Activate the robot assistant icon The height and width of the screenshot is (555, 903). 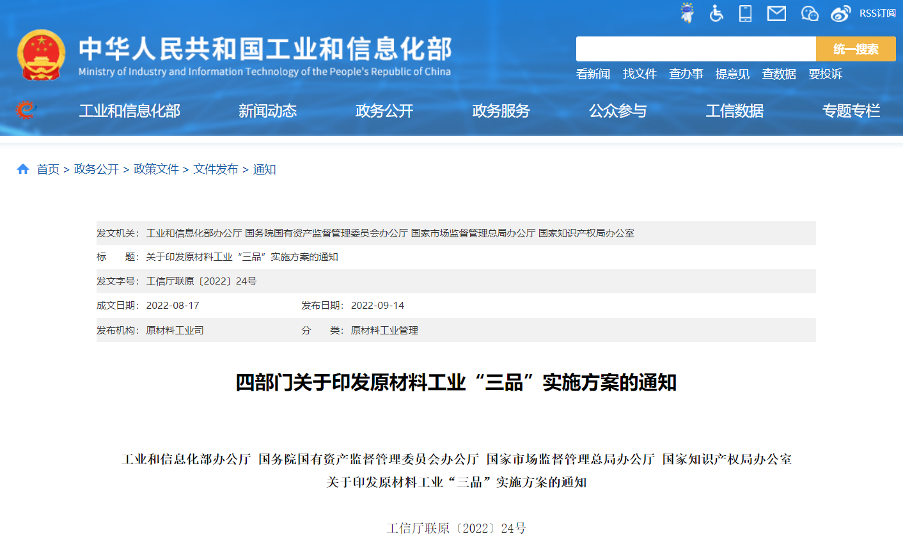pos(687,12)
